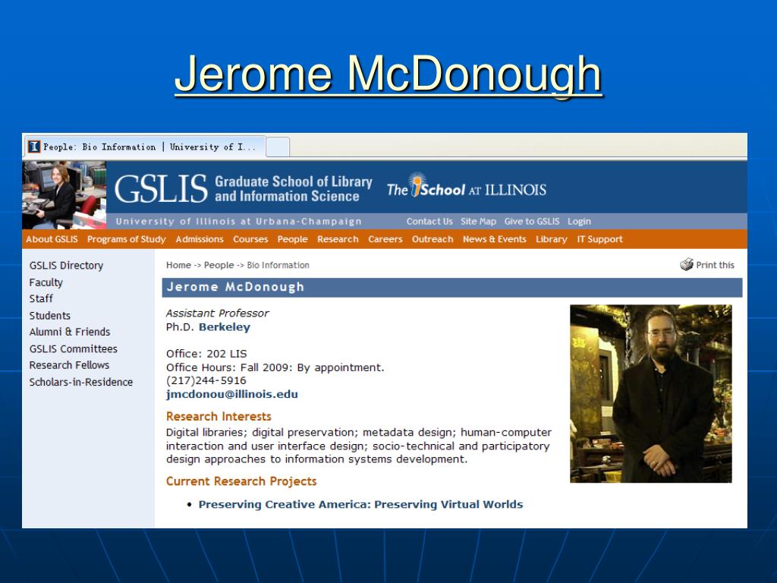Click the 'Jerome McDonough' blue page header bar
777x583 pixels.
[452, 288]
